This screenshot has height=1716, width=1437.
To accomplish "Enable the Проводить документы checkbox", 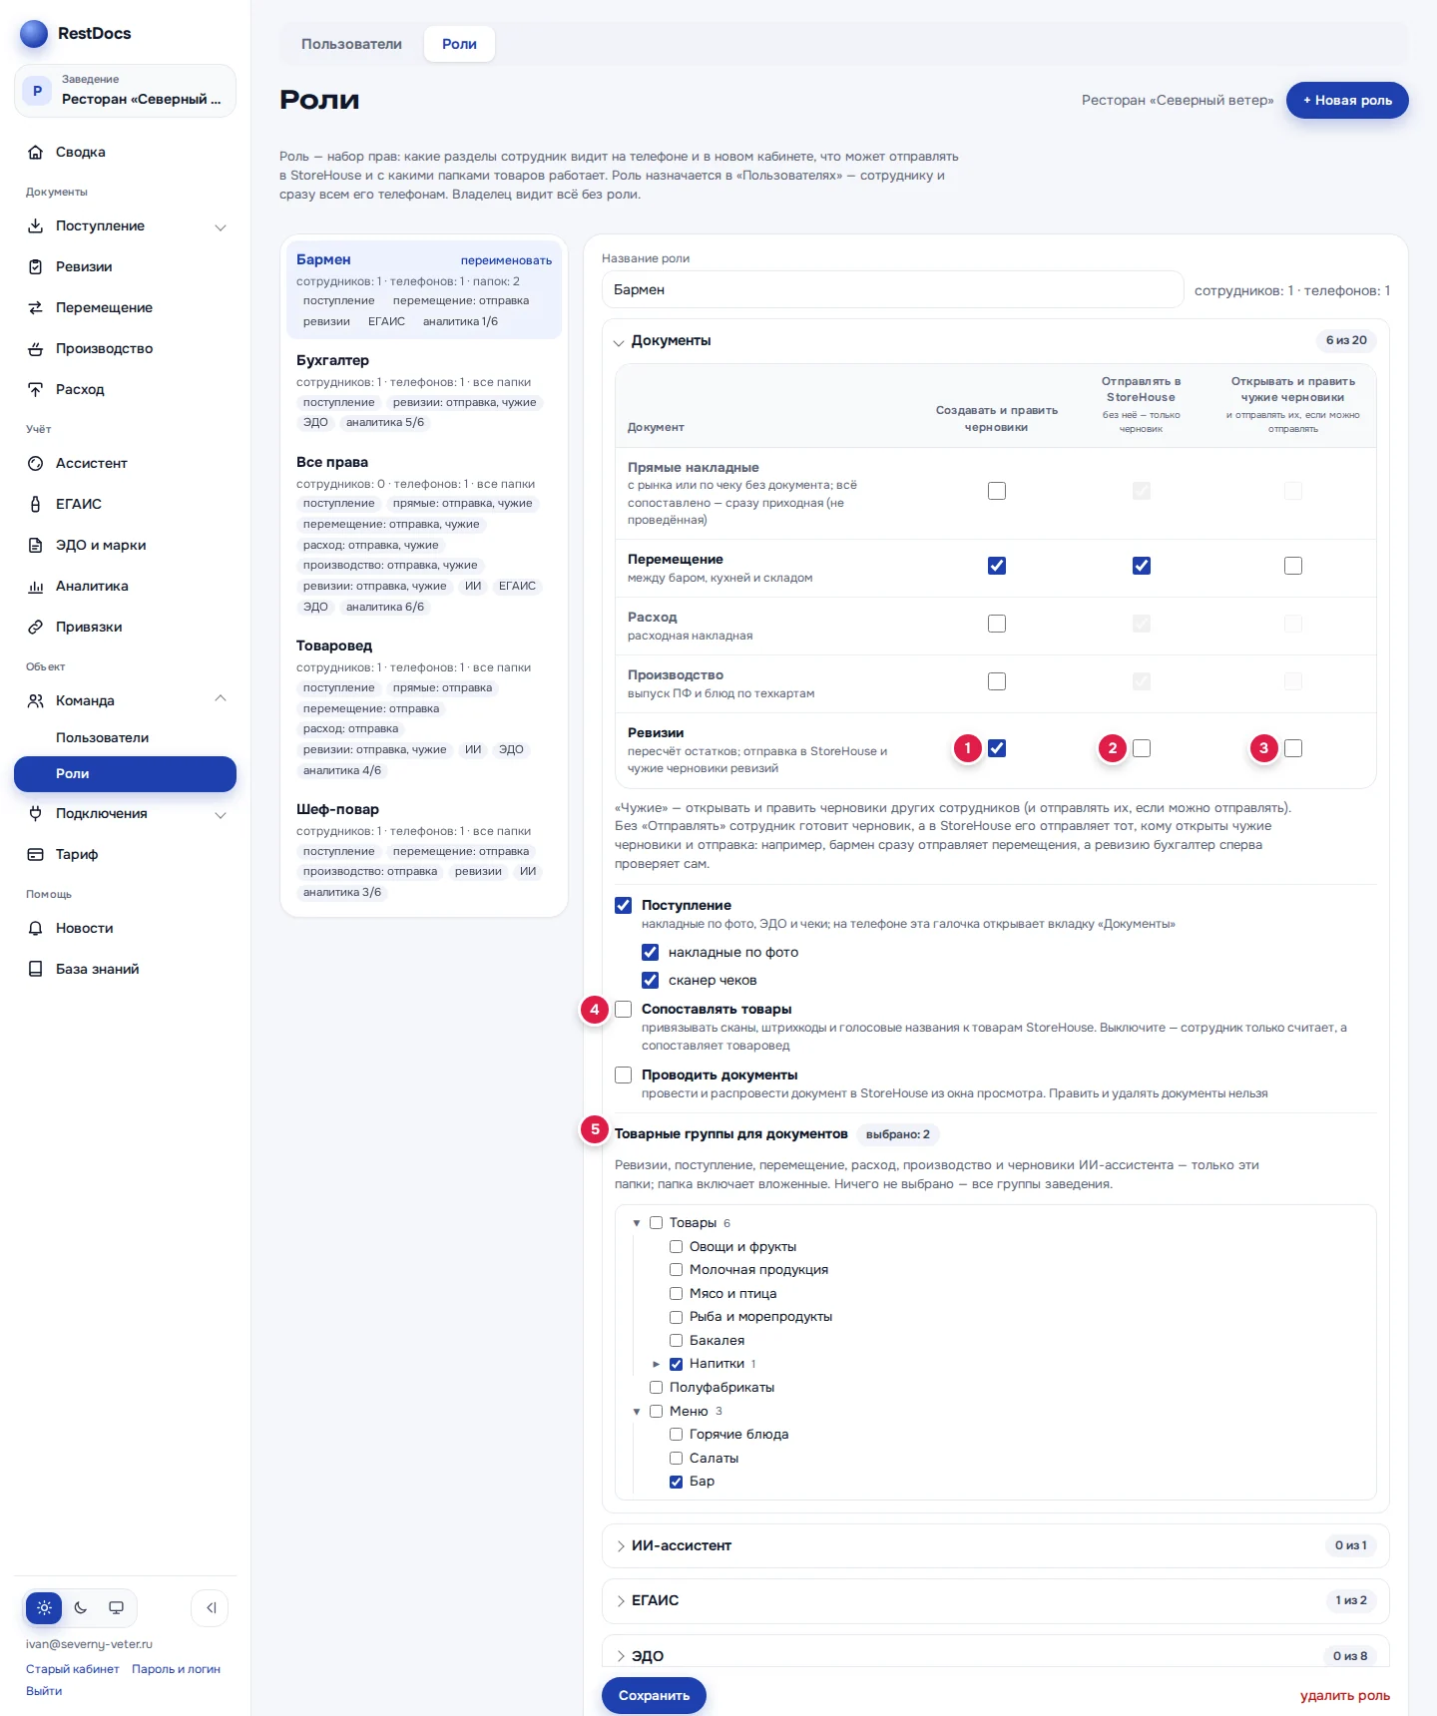I will [624, 1075].
